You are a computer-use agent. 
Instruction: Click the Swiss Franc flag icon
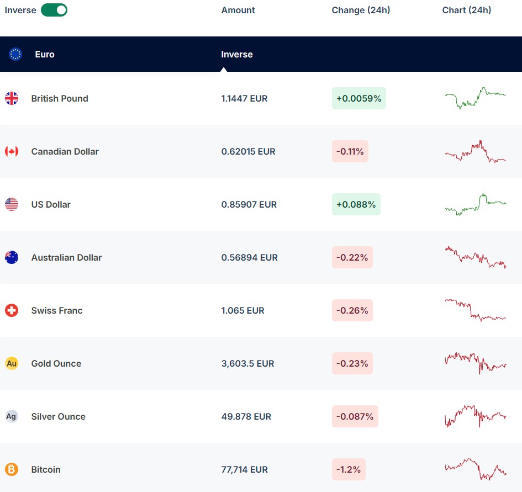pos(12,310)
